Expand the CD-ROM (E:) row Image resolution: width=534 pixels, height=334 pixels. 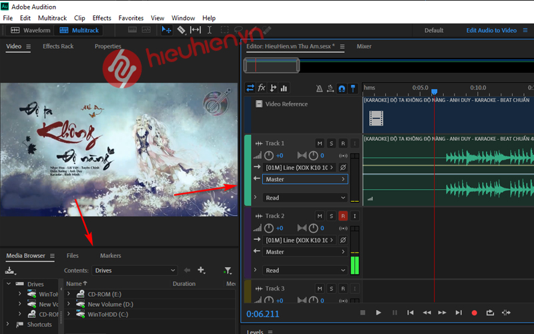point(69,294)
